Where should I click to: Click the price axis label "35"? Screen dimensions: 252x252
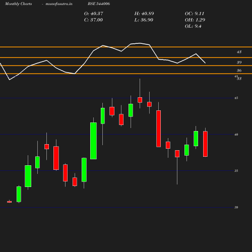[x=236, y=171]
